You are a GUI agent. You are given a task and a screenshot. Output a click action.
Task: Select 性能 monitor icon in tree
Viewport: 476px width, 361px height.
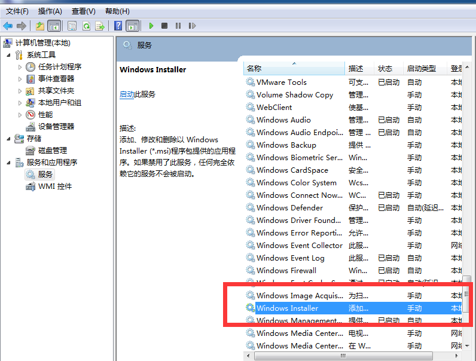pos(30,115)
